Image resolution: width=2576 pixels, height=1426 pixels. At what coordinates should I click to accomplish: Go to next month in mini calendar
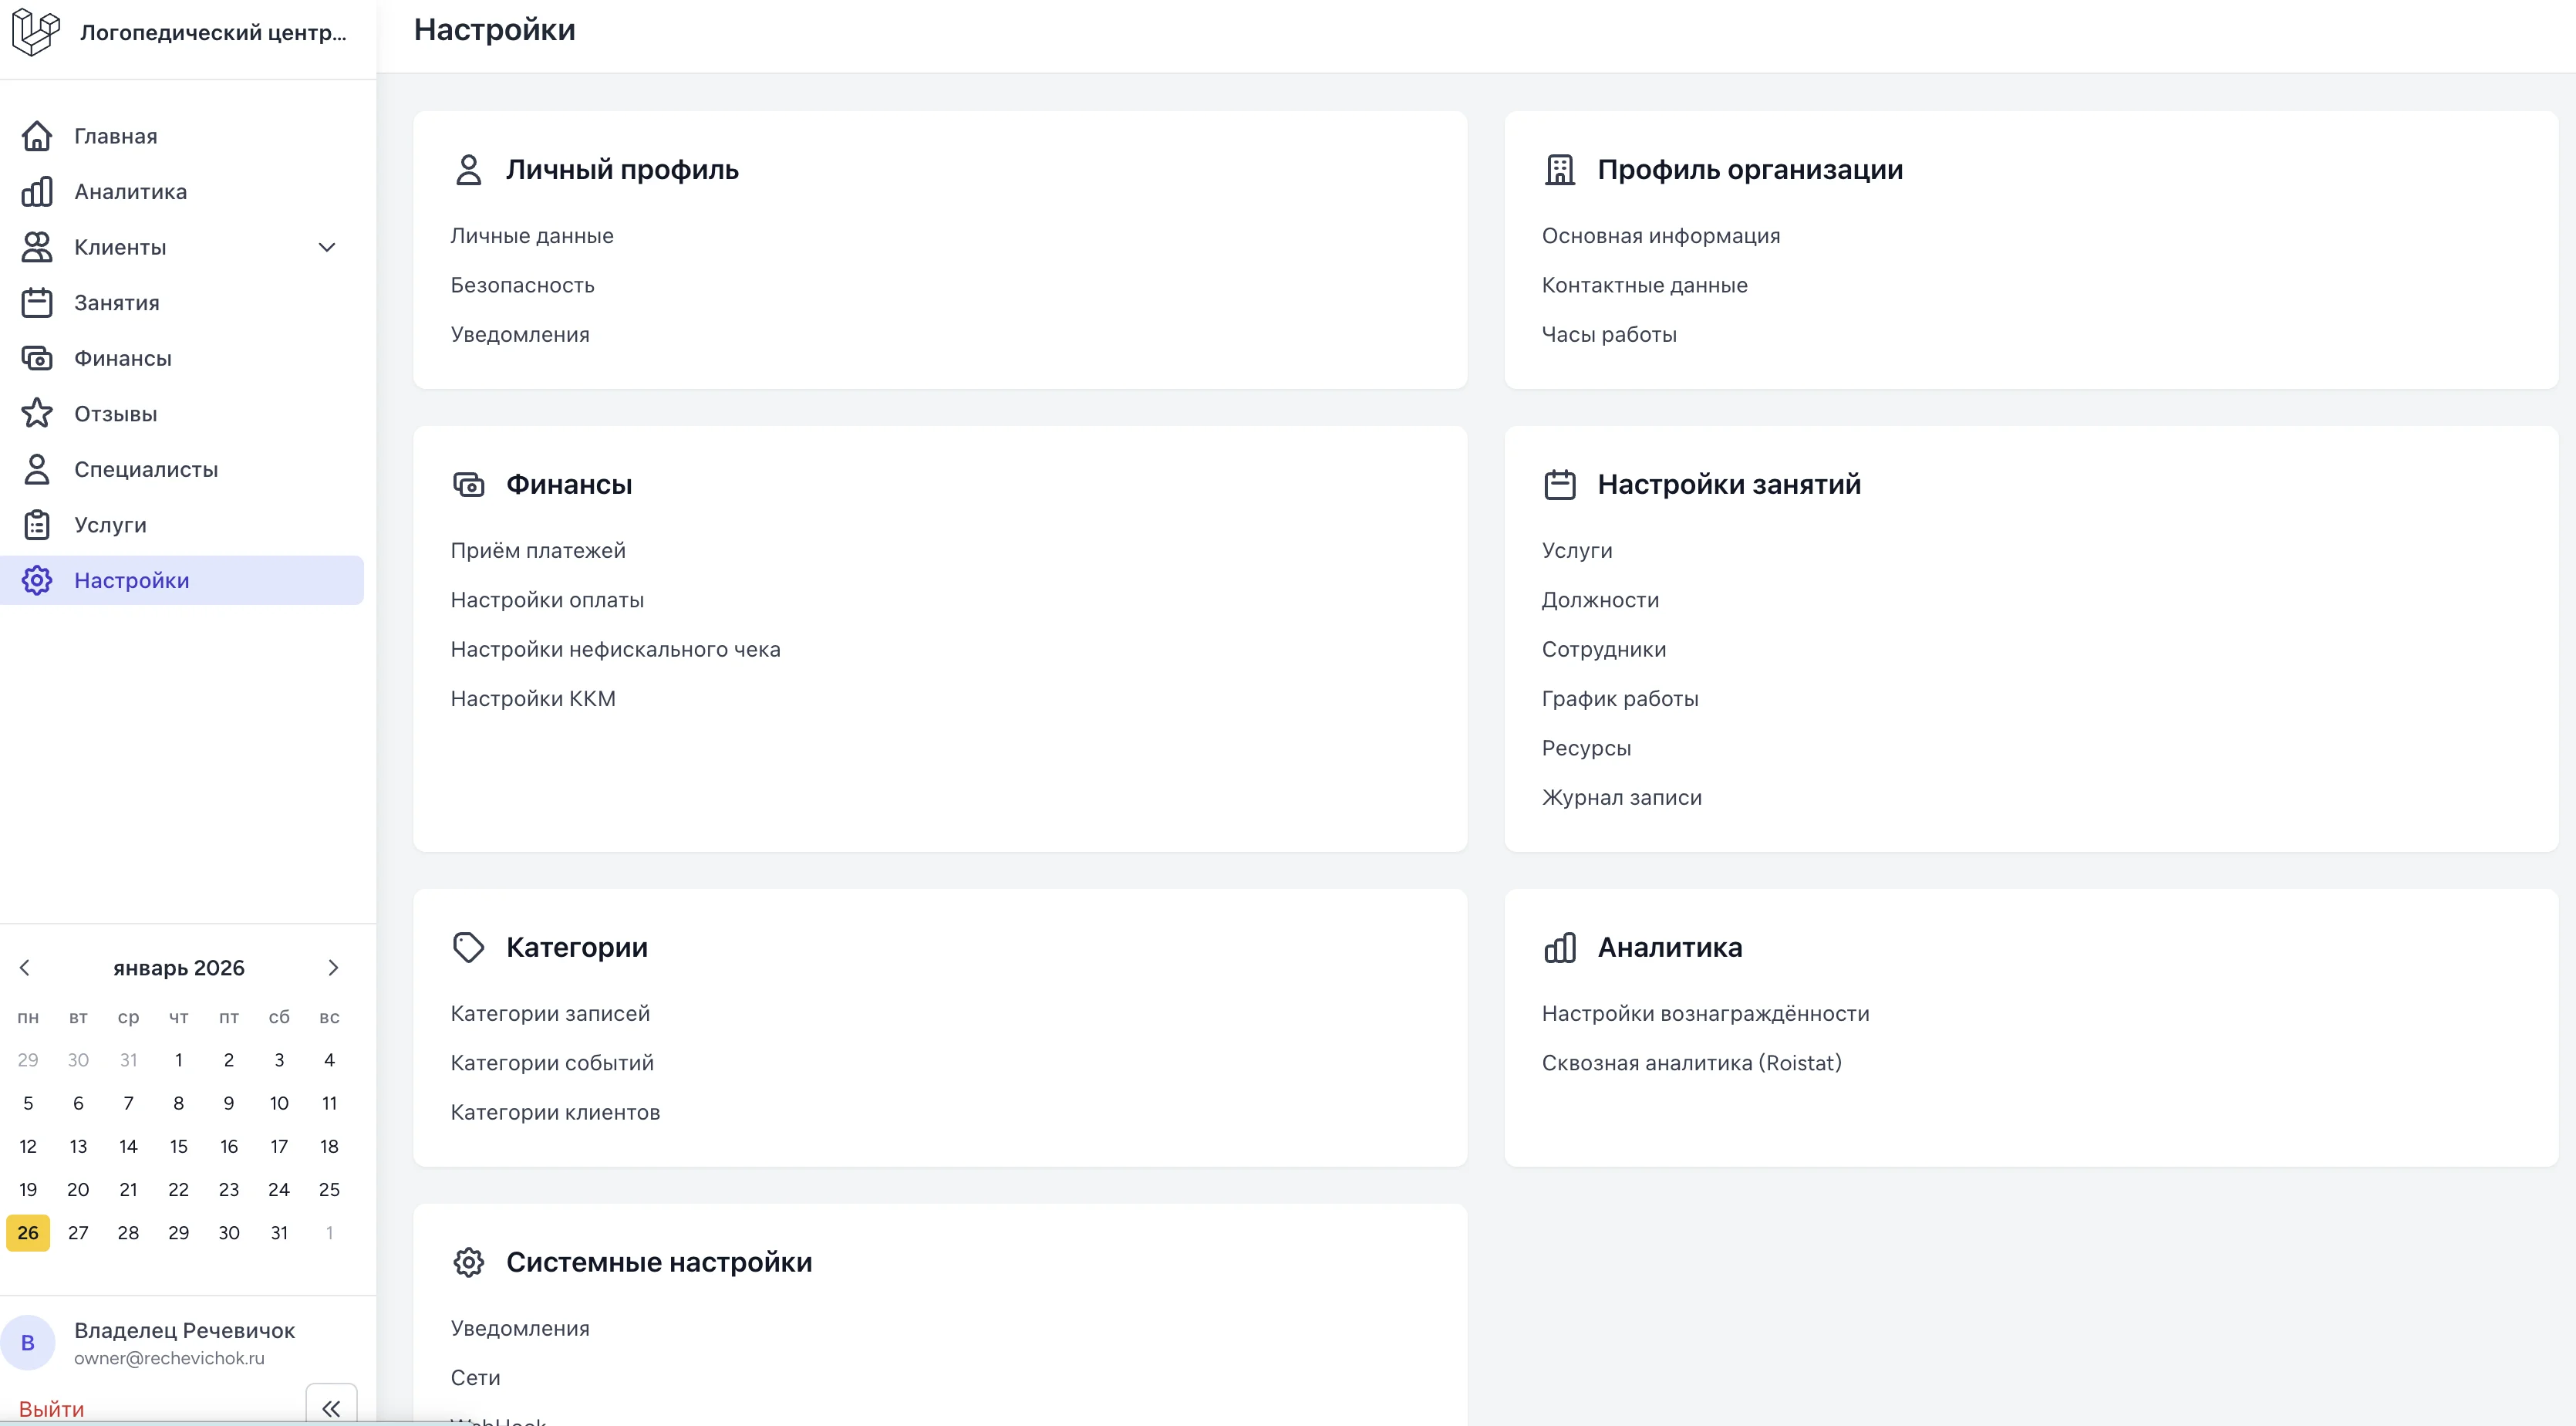point(333,968)
